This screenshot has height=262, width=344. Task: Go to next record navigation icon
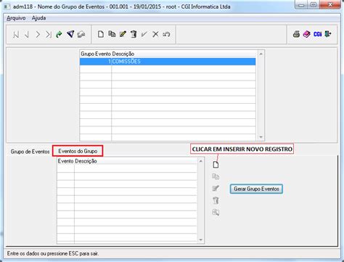38,34
